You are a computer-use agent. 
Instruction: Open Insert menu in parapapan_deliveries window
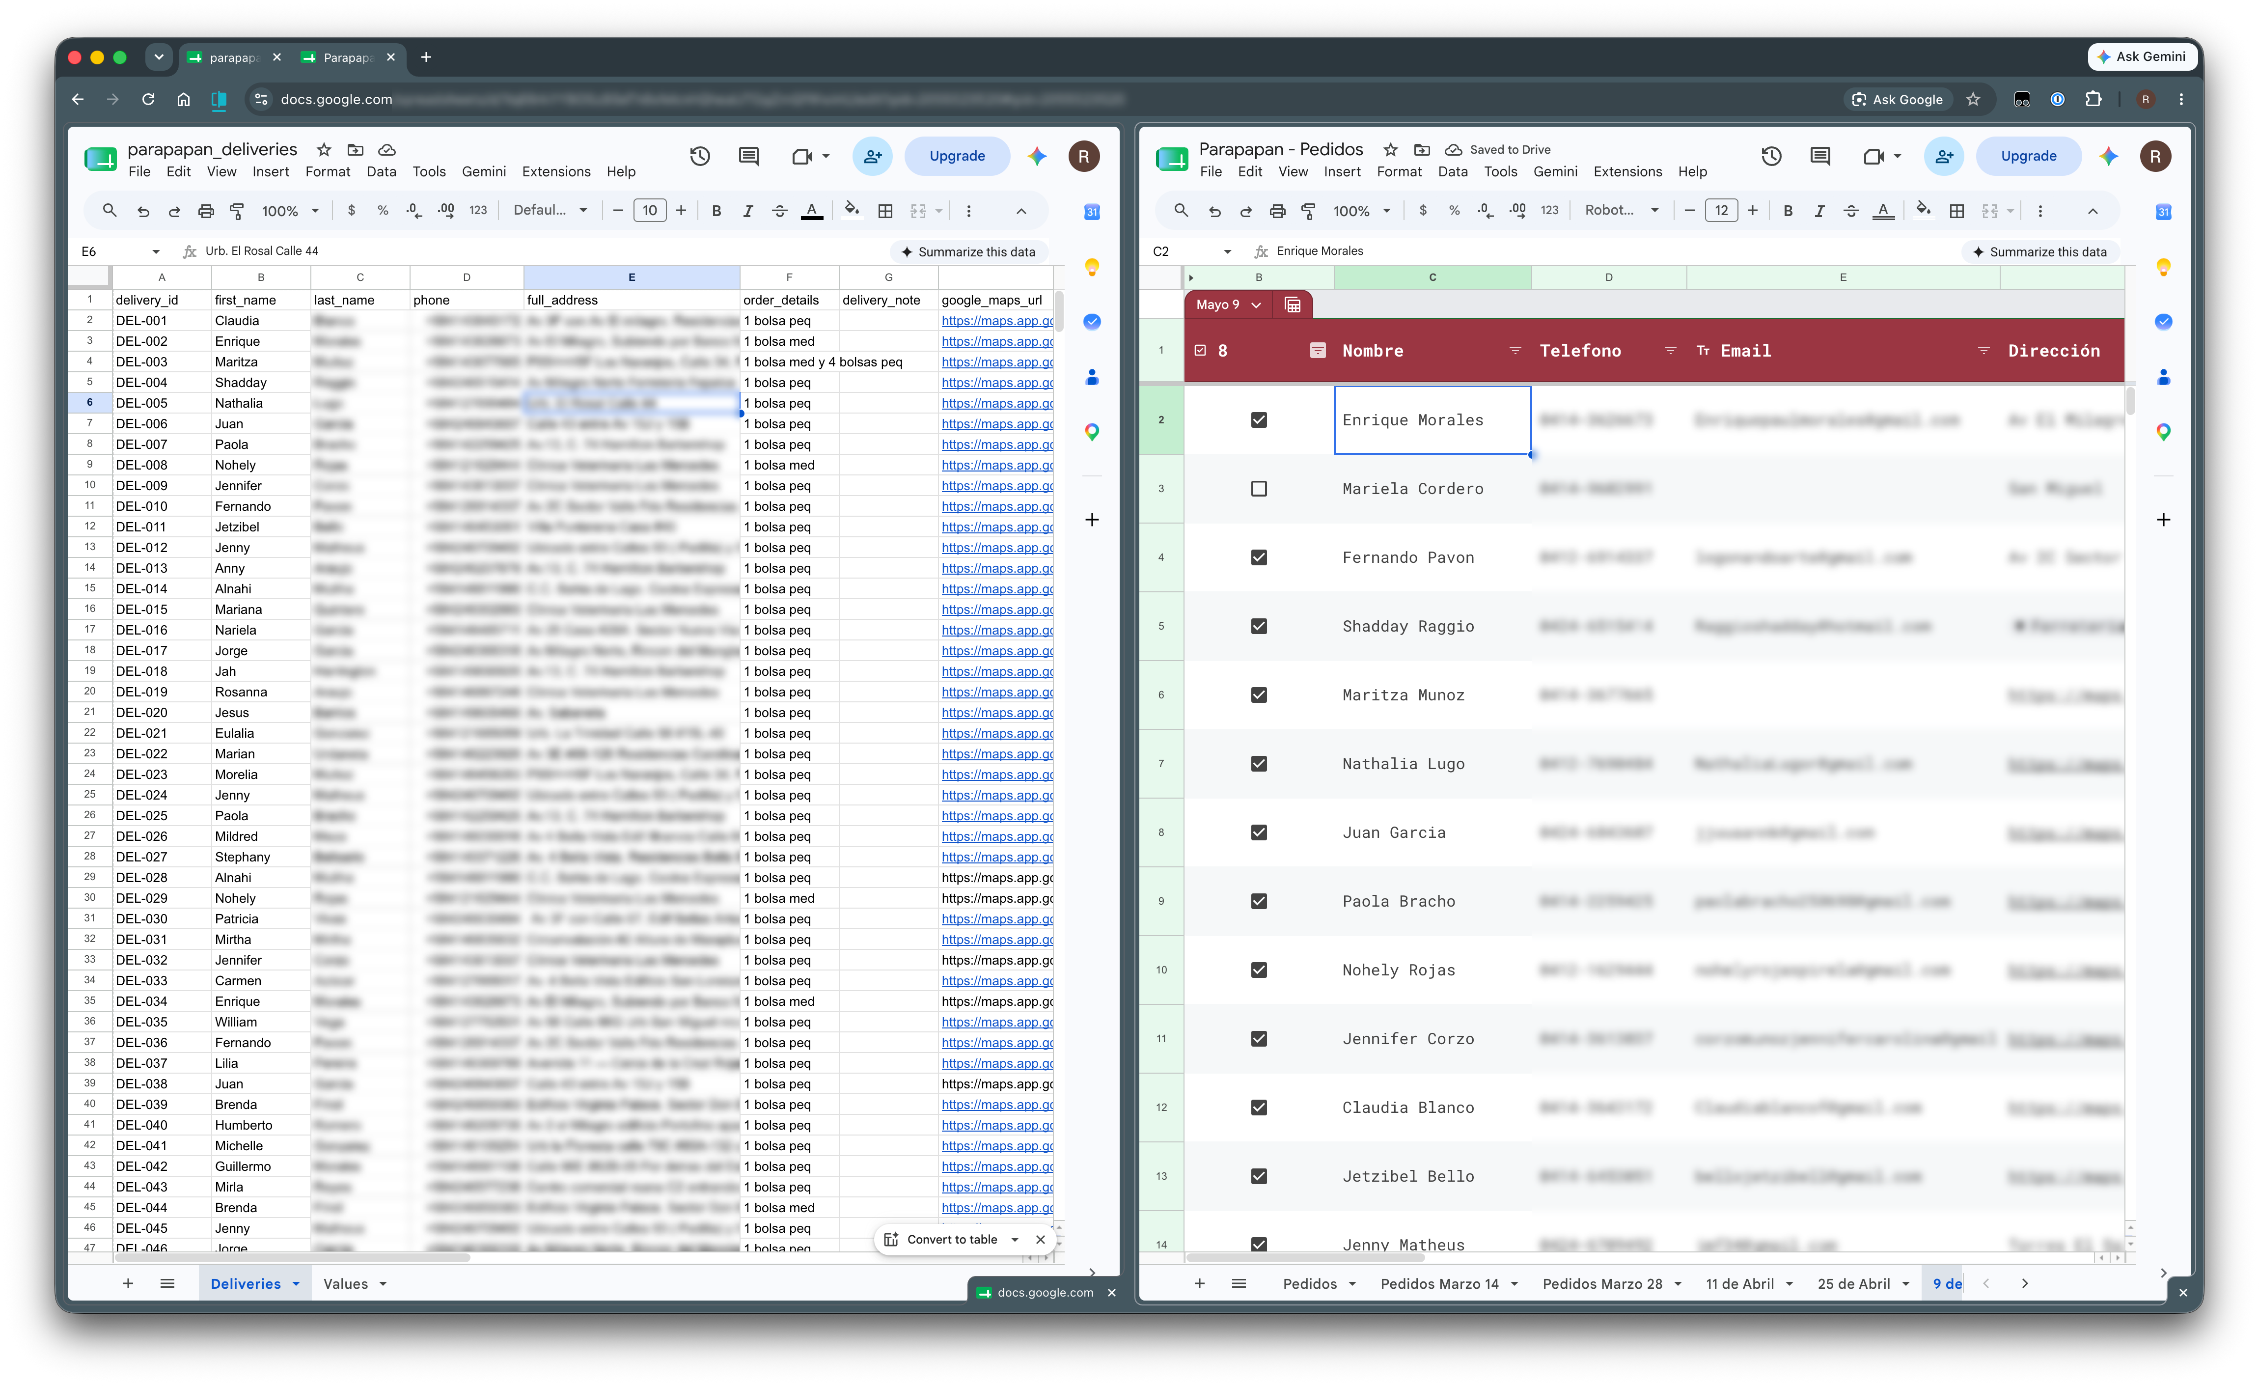tap(271, 172)
